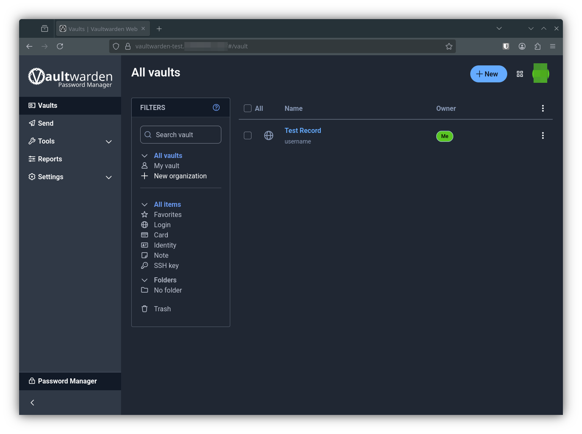Bookmark this page with the star icon
Viewport: 582px width, 434px height.
pos(449,46)
